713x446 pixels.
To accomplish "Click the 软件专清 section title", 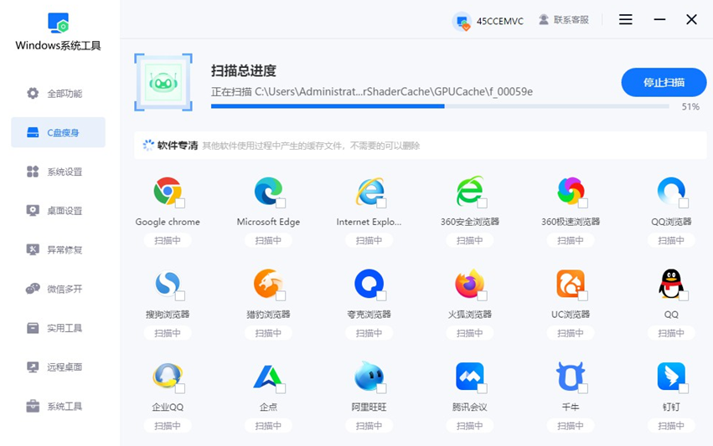I will click(x=178, y=146).
